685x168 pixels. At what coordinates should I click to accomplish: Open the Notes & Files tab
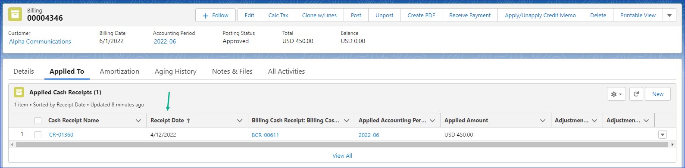click(x=232, y=72)
